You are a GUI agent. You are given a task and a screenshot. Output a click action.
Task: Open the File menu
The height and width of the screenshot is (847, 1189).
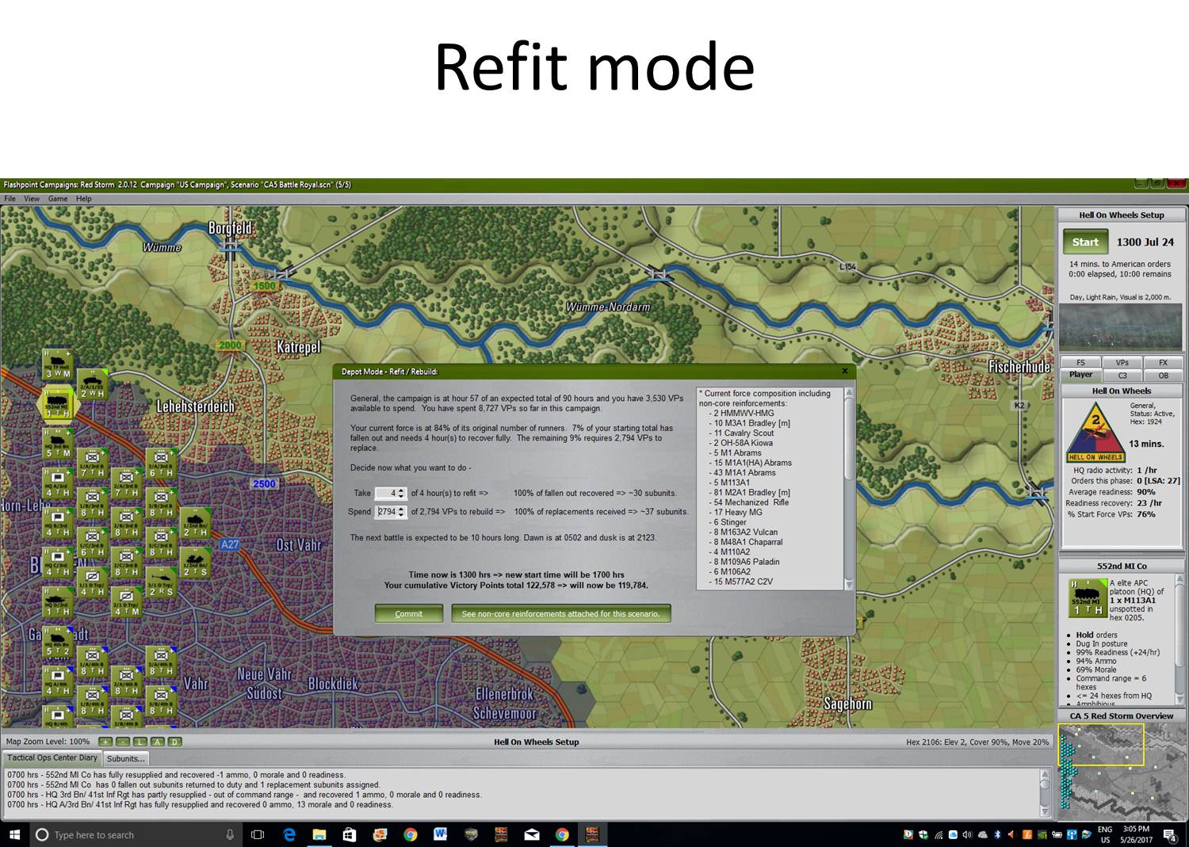(10, 199)
